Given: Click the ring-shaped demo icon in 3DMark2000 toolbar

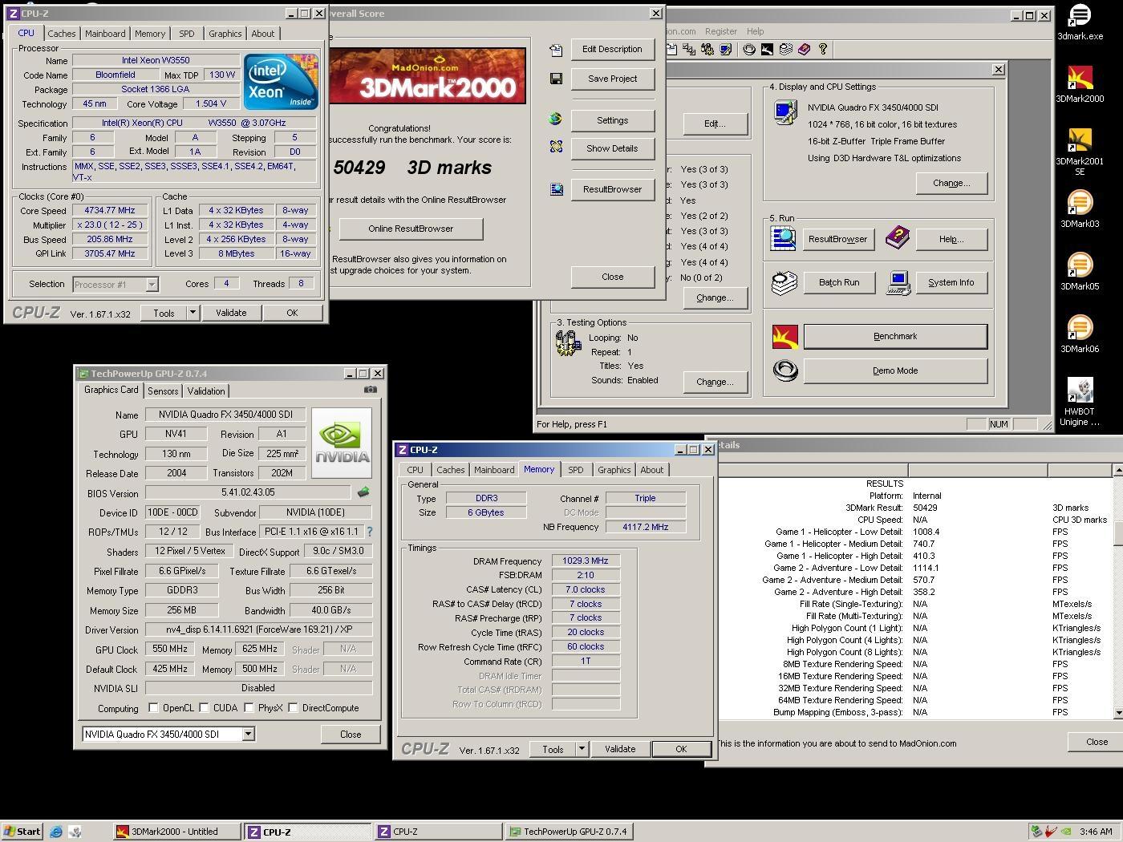Looking at the screenshot, I should (x=749, y=49).
